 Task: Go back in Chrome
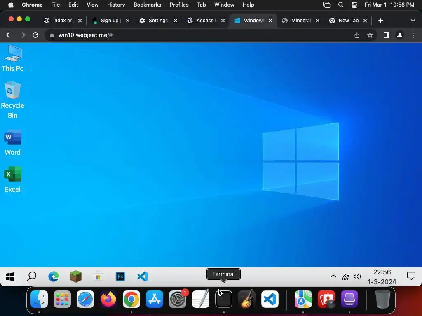coord(9,35)
